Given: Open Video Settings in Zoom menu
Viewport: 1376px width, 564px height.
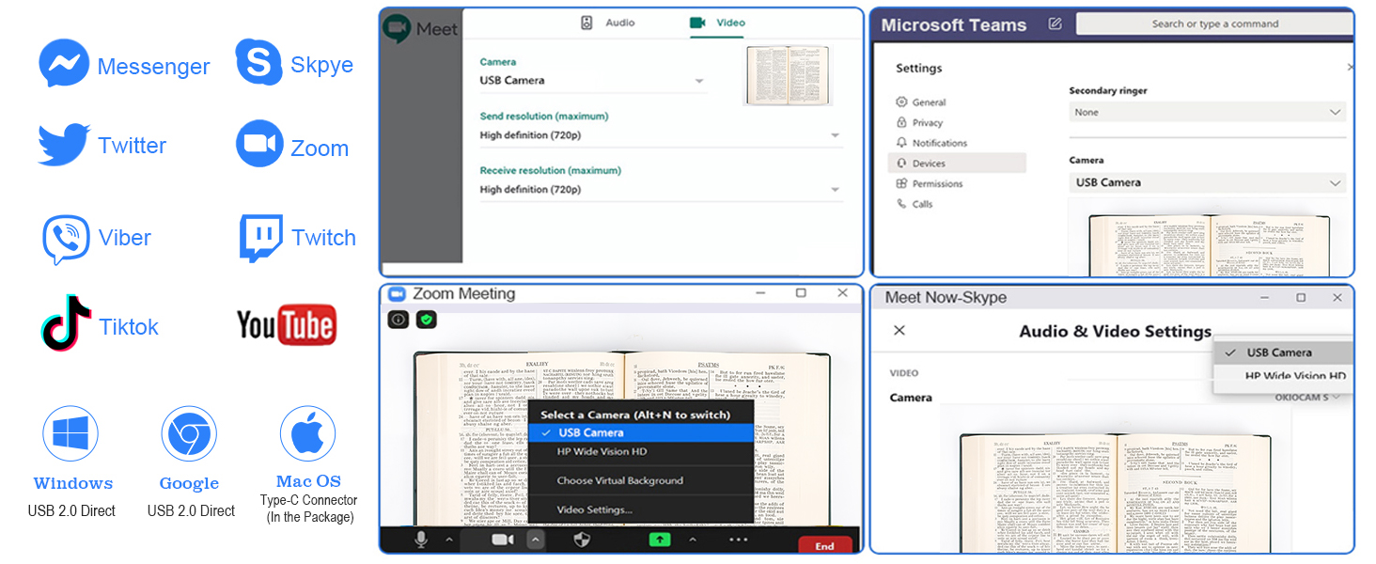Looking at the screenshot, I should click(x=641, y=509).
